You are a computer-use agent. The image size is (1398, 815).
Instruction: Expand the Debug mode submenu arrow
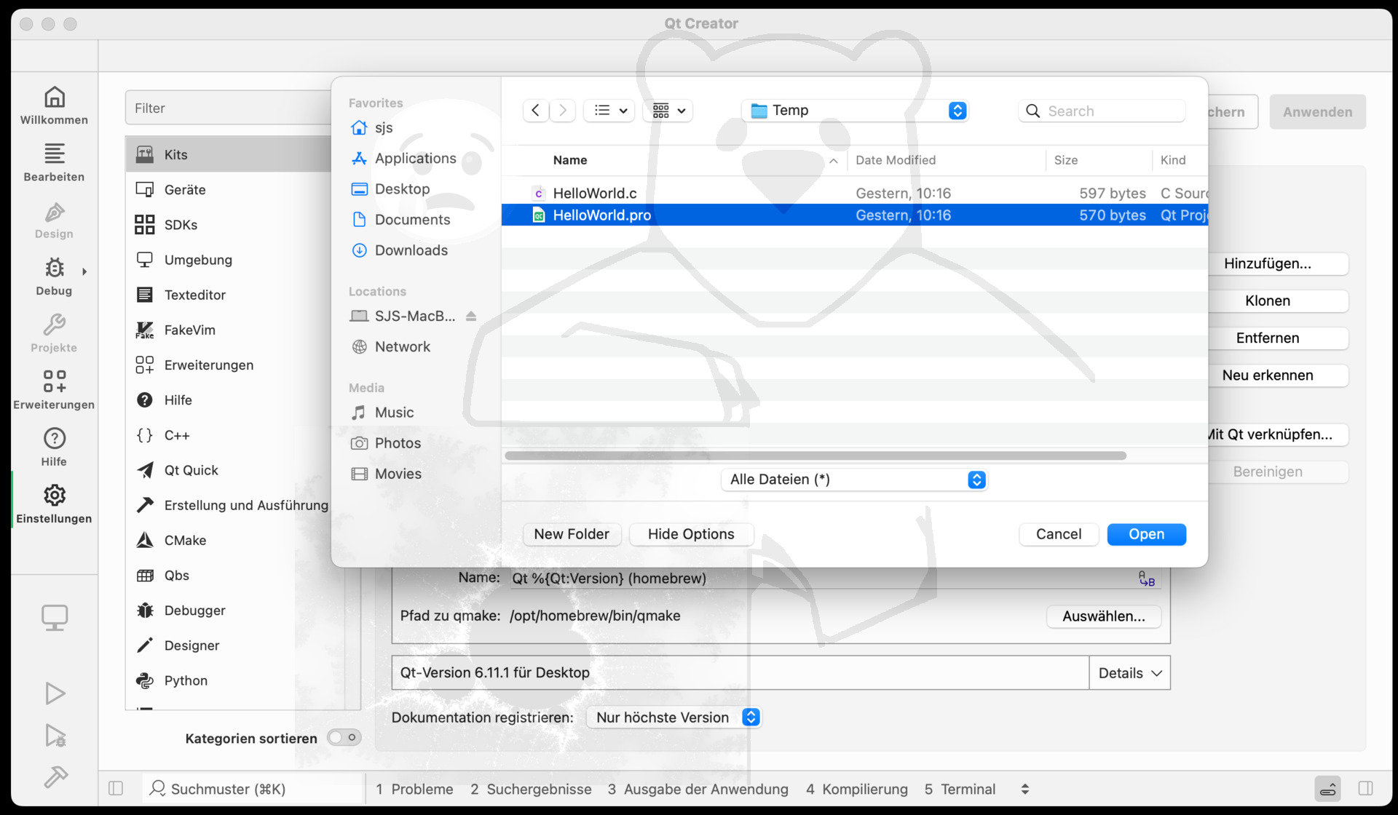tap(84, 271)
